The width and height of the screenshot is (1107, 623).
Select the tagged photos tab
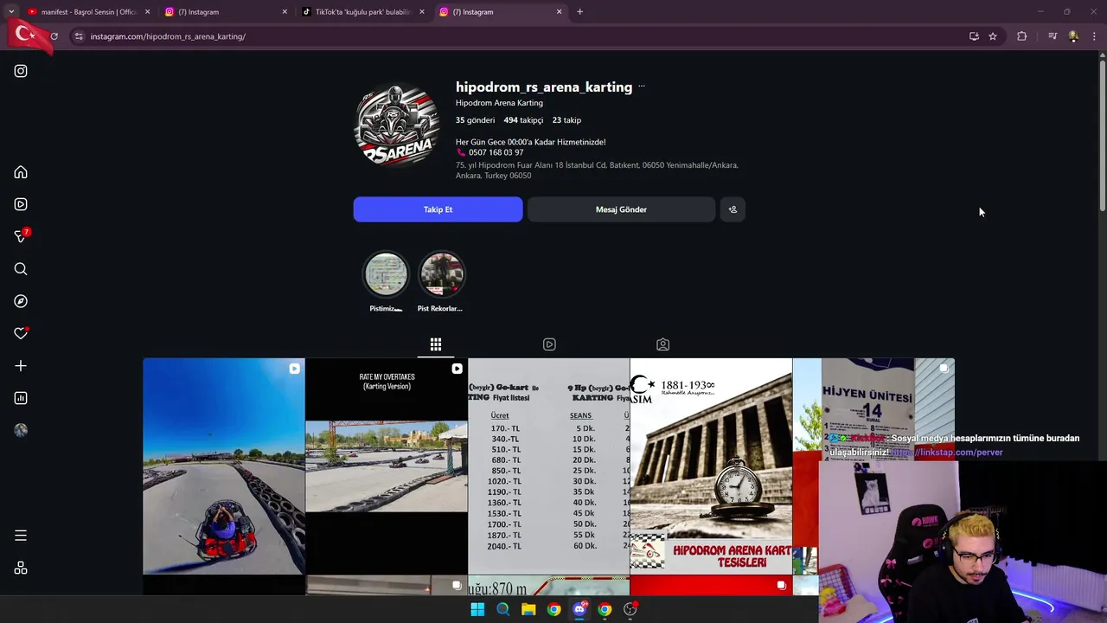662,344
